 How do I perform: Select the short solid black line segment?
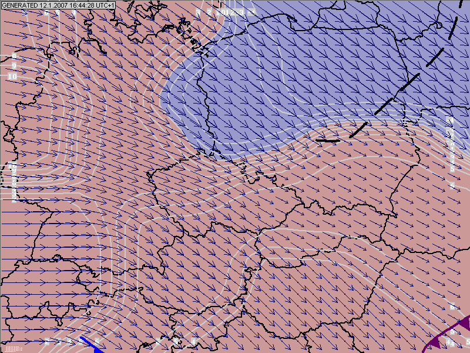click(x=328, y=141)
